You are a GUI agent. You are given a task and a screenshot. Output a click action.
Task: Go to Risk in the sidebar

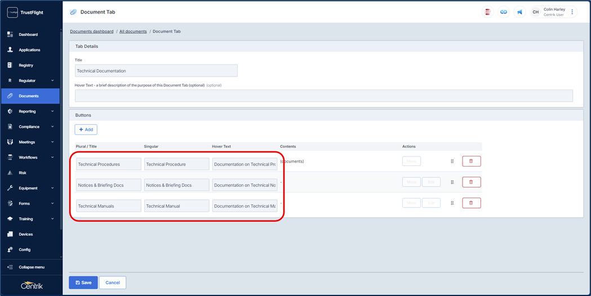click(x=23, y=173)
